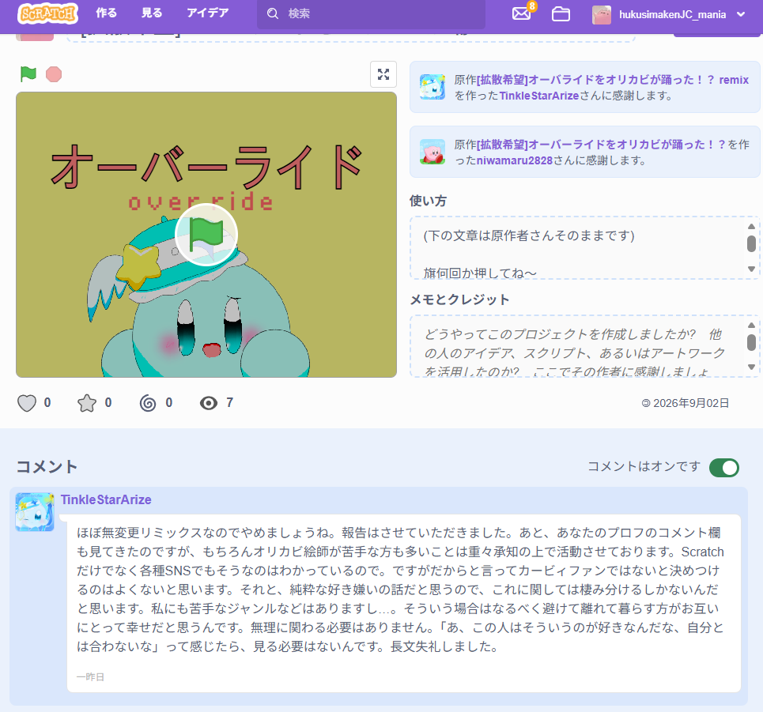Open TinkleStarArize link in credit box
This screenshot has width=763, height=712.
(539, 96)
